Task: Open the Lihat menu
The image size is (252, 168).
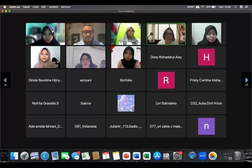Action: [35, 7]
